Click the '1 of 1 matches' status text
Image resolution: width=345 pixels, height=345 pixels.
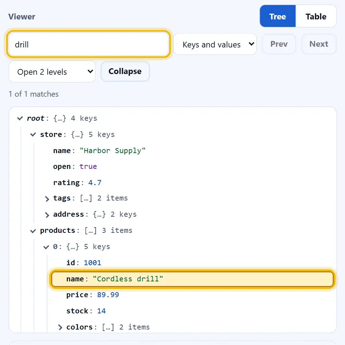pos(34,94)
